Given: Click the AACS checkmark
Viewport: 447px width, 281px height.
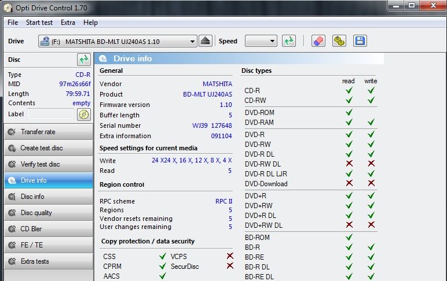Looking at the screenshot, I should coord(163,276).
